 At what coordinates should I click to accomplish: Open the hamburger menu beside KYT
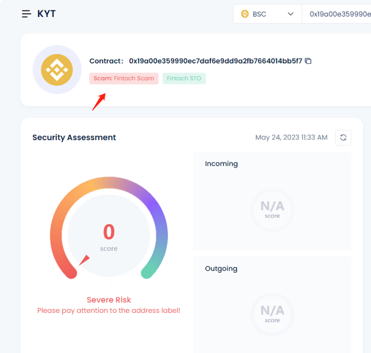pyautogui.click(x=26, y=14)
